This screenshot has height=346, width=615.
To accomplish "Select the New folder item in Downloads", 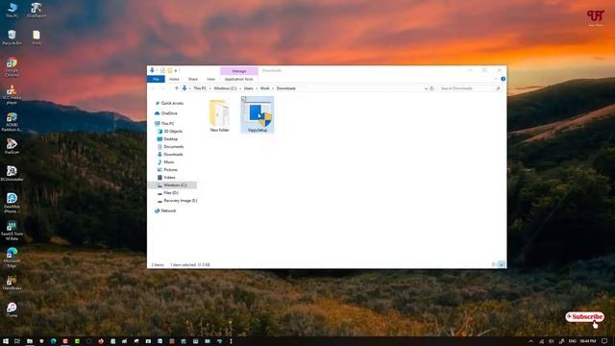I will pyautogui.click(x=219, y=115).
